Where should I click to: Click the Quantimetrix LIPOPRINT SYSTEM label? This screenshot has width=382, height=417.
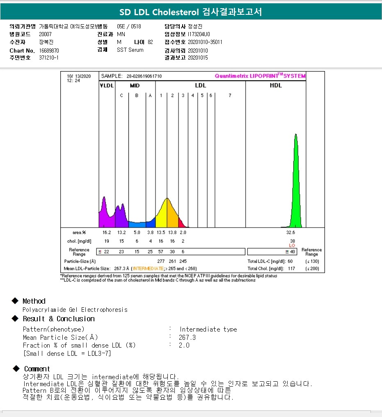[x=260, y=76]
